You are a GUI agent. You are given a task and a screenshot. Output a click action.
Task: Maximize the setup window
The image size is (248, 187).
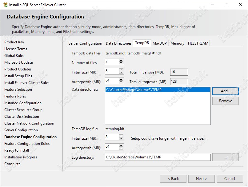pyautogui.click(x=226, y=5)
